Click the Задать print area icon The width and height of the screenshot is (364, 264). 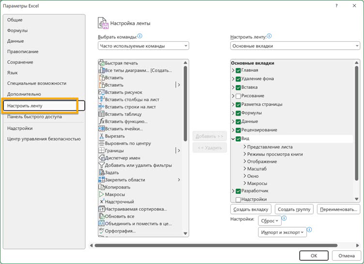(102, 172)
